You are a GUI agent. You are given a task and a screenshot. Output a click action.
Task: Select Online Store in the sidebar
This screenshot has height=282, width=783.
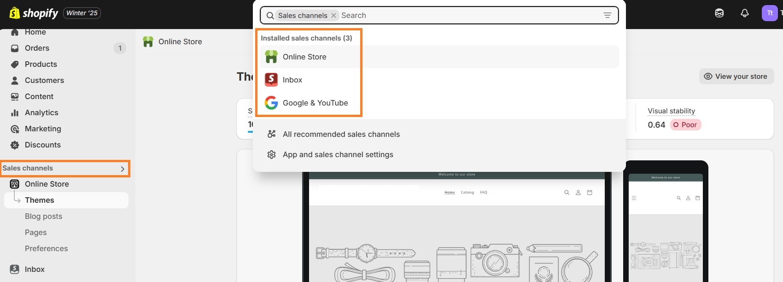(x=47, y=184)
